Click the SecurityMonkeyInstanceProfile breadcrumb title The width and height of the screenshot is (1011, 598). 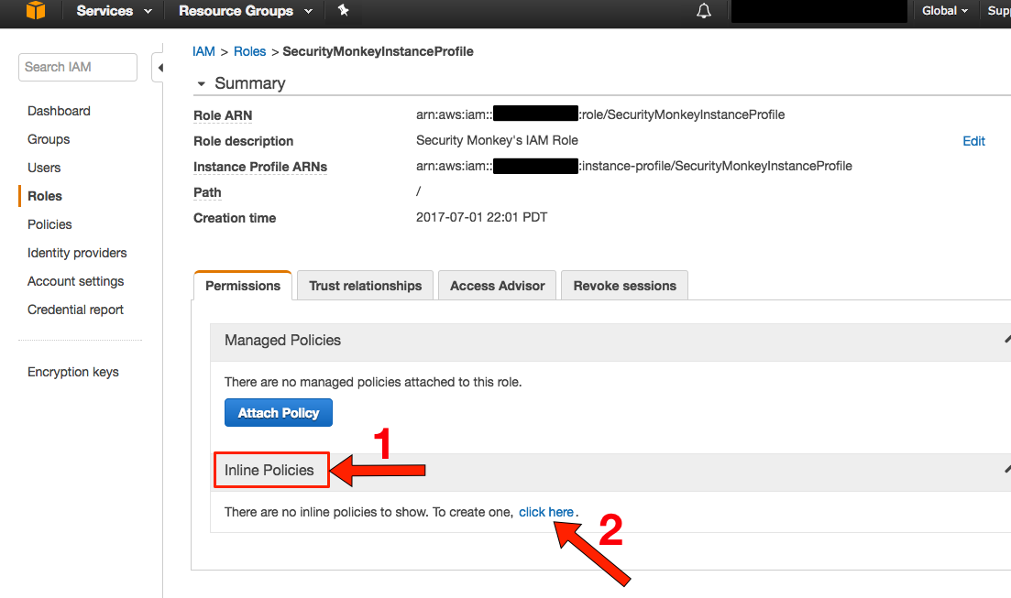[378, 51]
